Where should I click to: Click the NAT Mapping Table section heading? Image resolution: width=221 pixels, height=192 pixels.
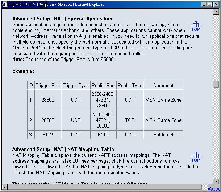pyautogui.click(x=63, y=150)
